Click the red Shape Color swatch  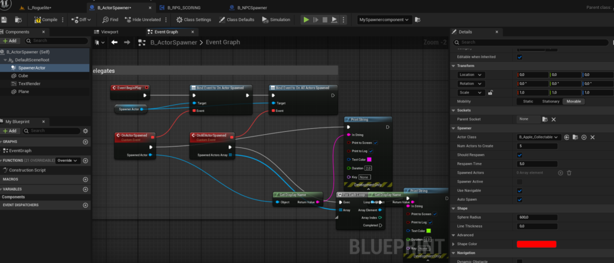tap(537, 244)
